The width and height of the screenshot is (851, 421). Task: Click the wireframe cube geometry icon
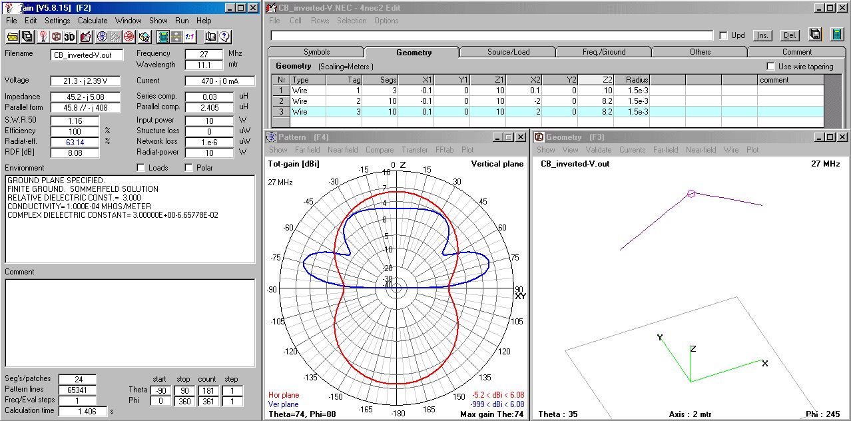pos(56,37)
